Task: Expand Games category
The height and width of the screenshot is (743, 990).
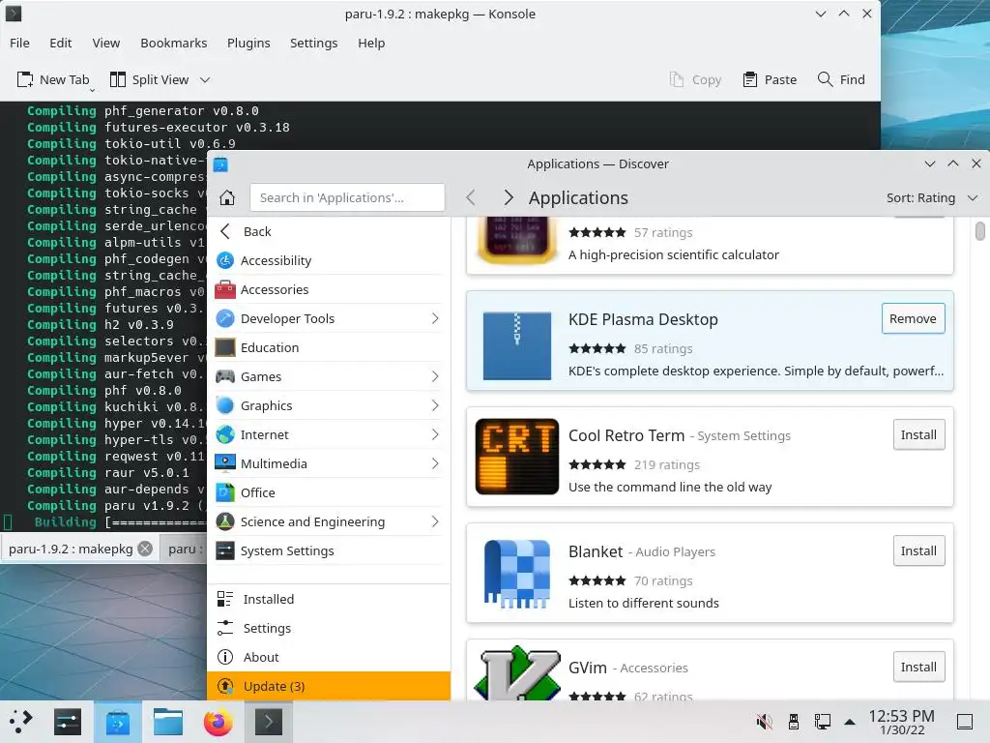Action: tap(435, 376)
